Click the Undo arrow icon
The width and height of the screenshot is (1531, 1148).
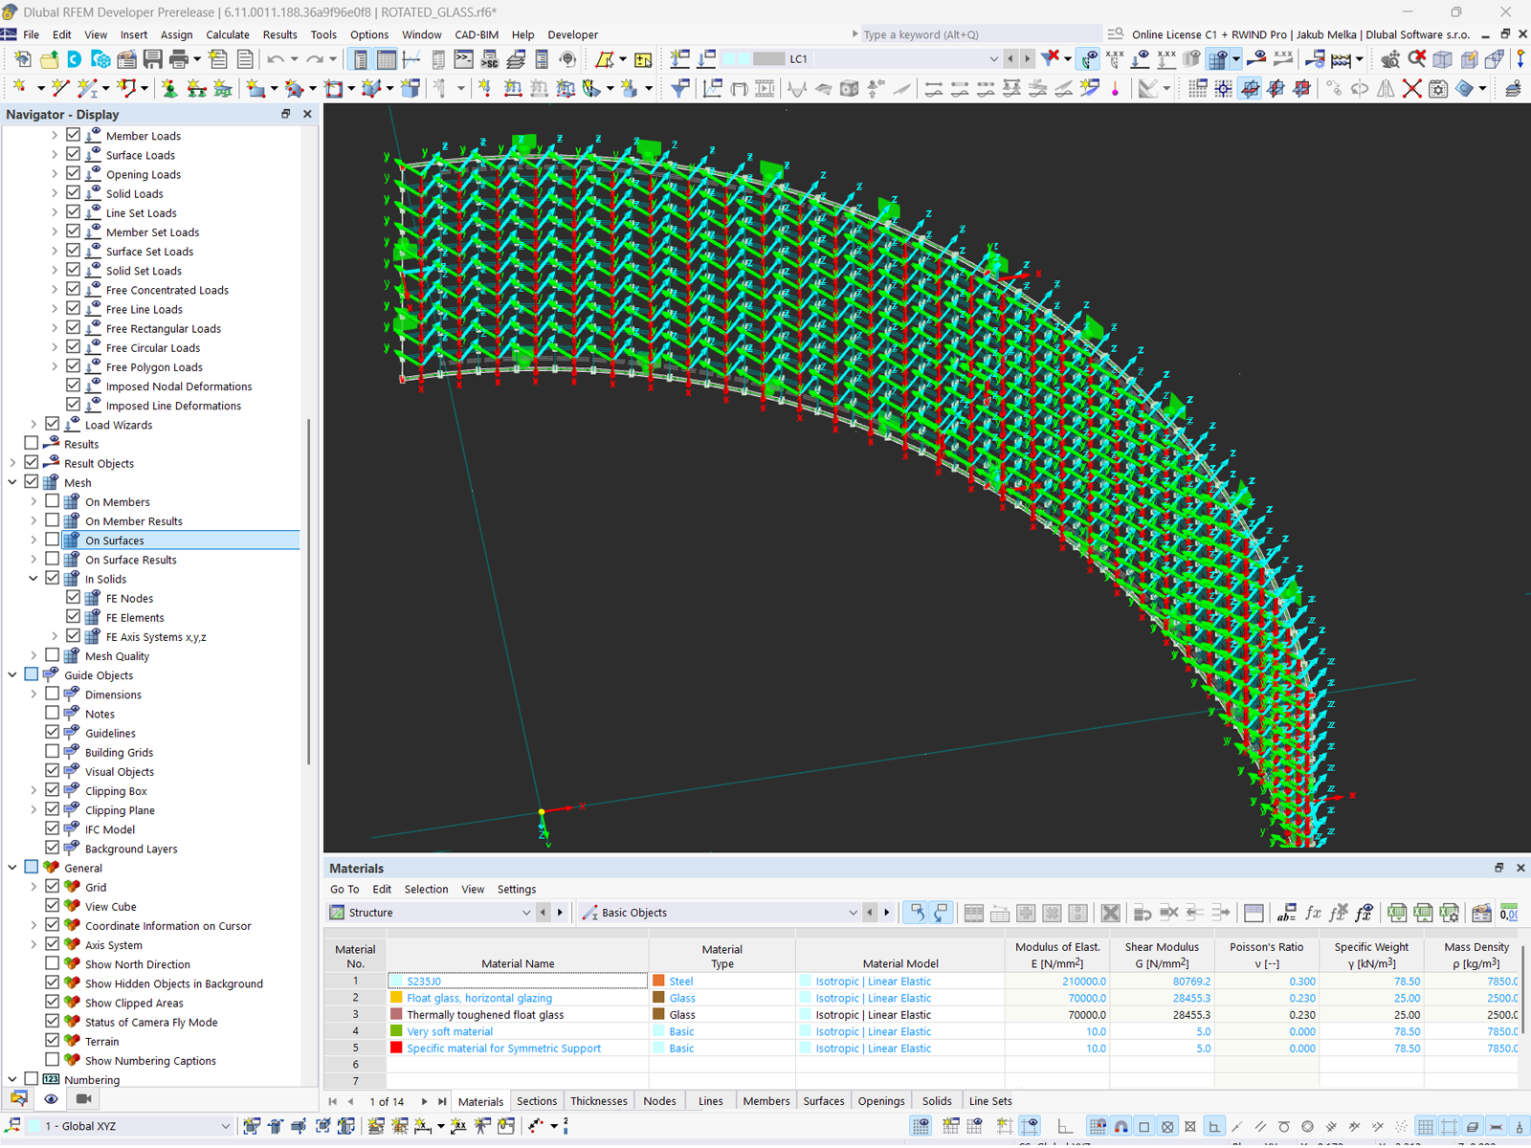(x=276, y=59)
